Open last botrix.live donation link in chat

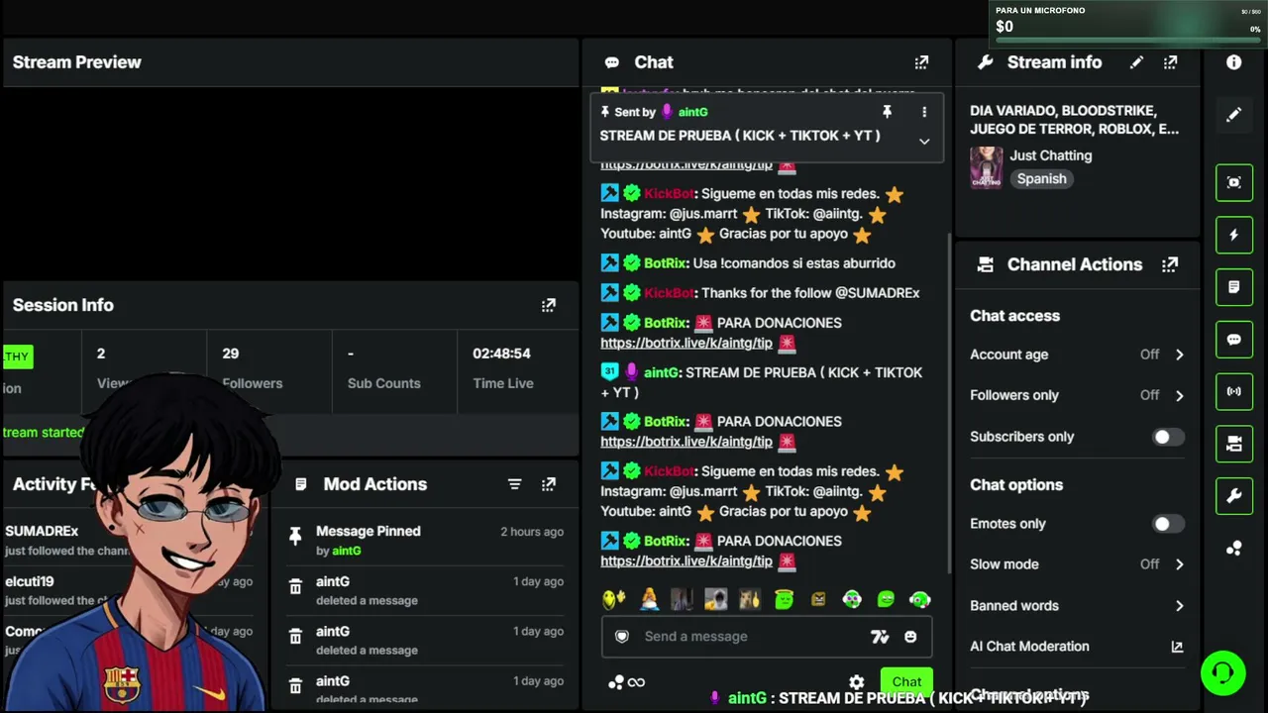686,560
